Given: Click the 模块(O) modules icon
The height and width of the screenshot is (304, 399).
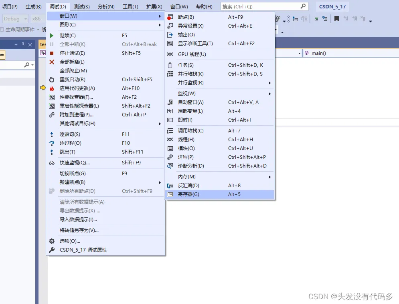Looking at the screenshot, I should coord(170,148).
